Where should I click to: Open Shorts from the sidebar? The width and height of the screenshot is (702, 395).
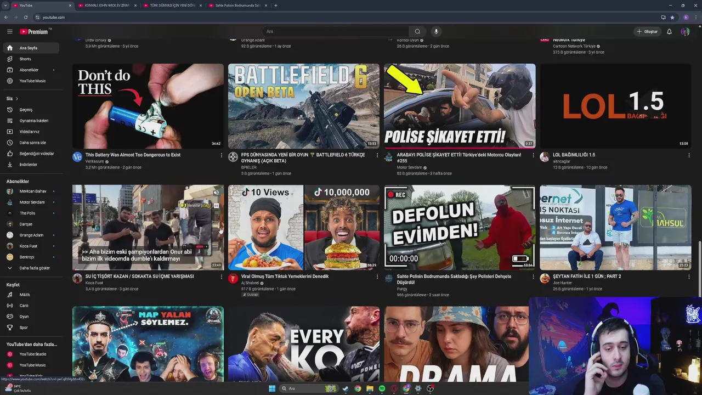pos(30,59)
